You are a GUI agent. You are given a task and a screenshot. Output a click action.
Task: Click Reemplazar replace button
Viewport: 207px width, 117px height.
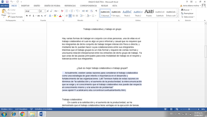tap(187, 13)
